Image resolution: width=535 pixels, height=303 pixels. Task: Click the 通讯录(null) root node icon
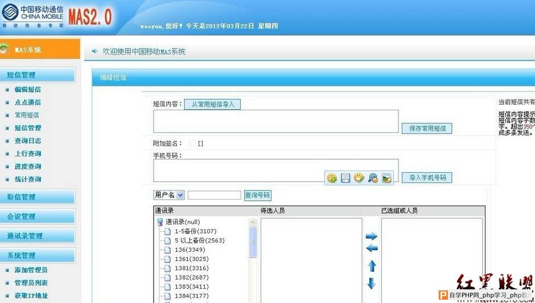coord(160,222)
